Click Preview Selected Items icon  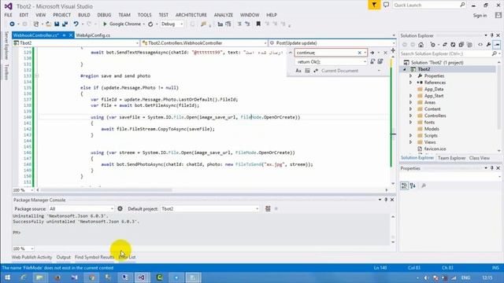pos(497,45)
